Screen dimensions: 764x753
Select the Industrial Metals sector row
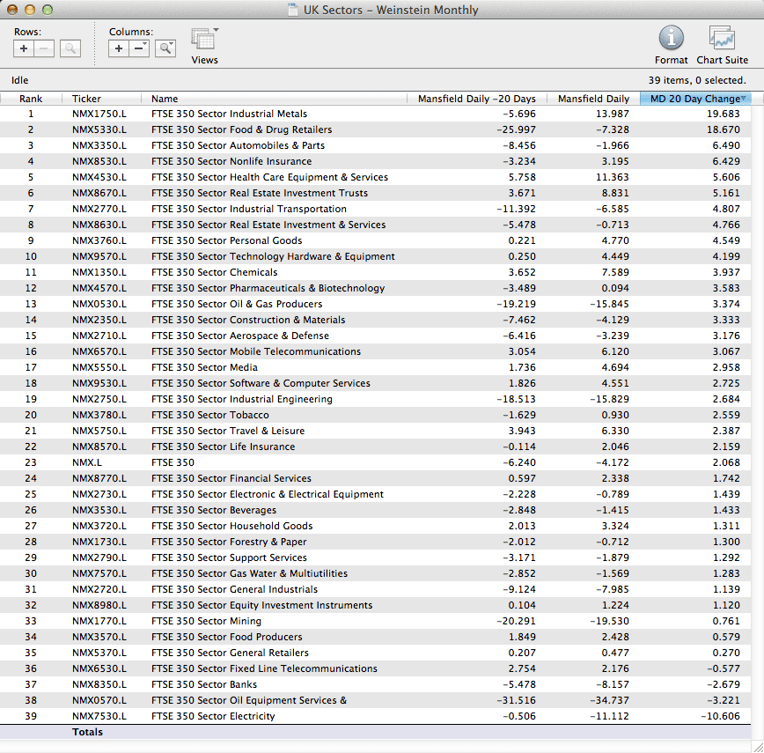[229, 114]
